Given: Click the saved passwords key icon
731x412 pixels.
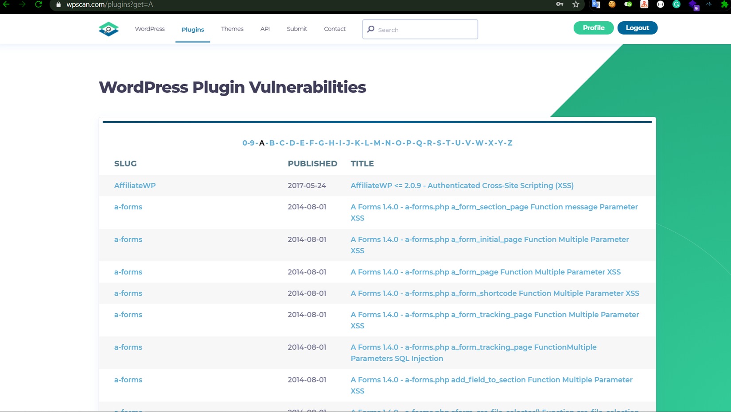Looking at the screenshot, I should 560,4.
